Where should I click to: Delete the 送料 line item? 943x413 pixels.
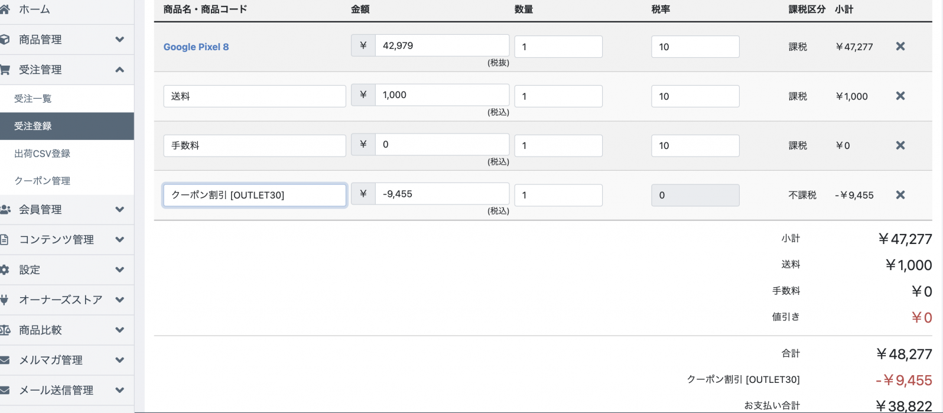click(900, 96)
